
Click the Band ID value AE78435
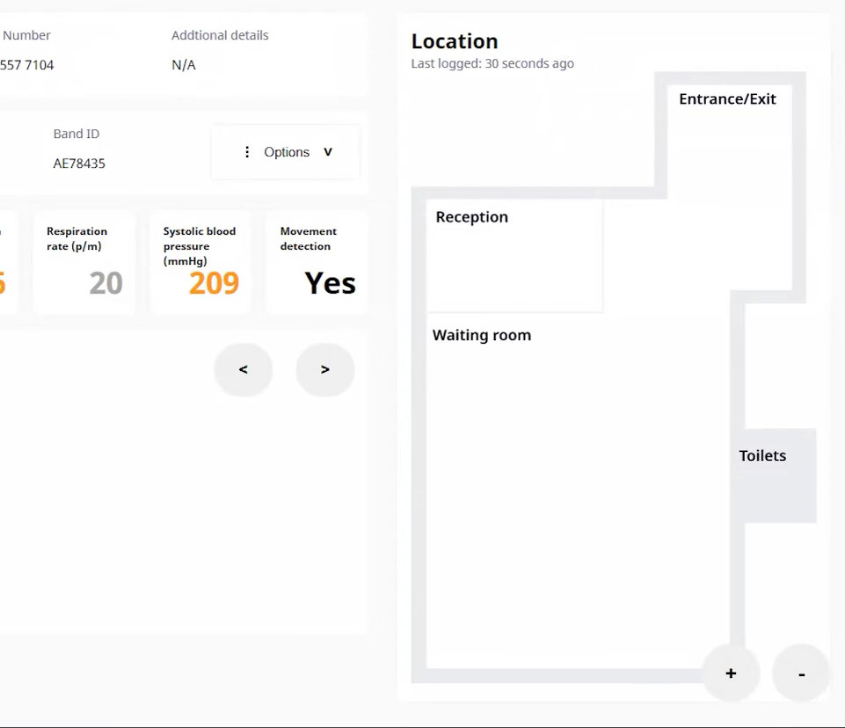[79, 164]
